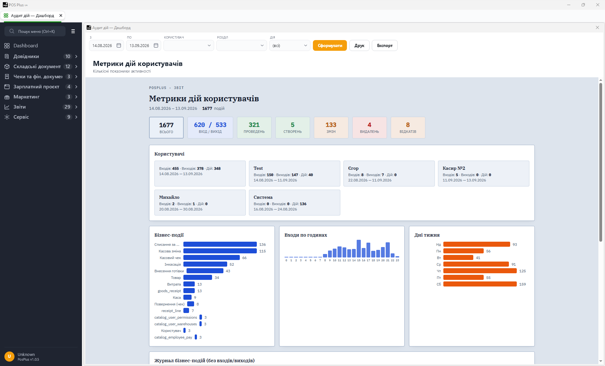Expand the Сервіс submenu chevron
The height and width of the screenshot is (366, 605).
[x=76, y=117]
